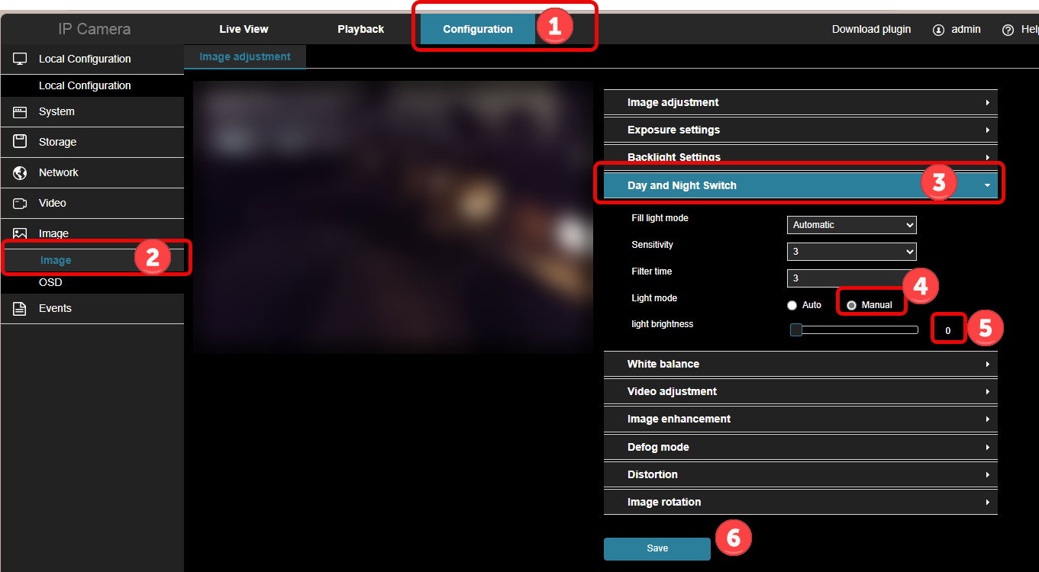
Task: Click the Image picture icon in sidebar
Action: tap(21, 233)
